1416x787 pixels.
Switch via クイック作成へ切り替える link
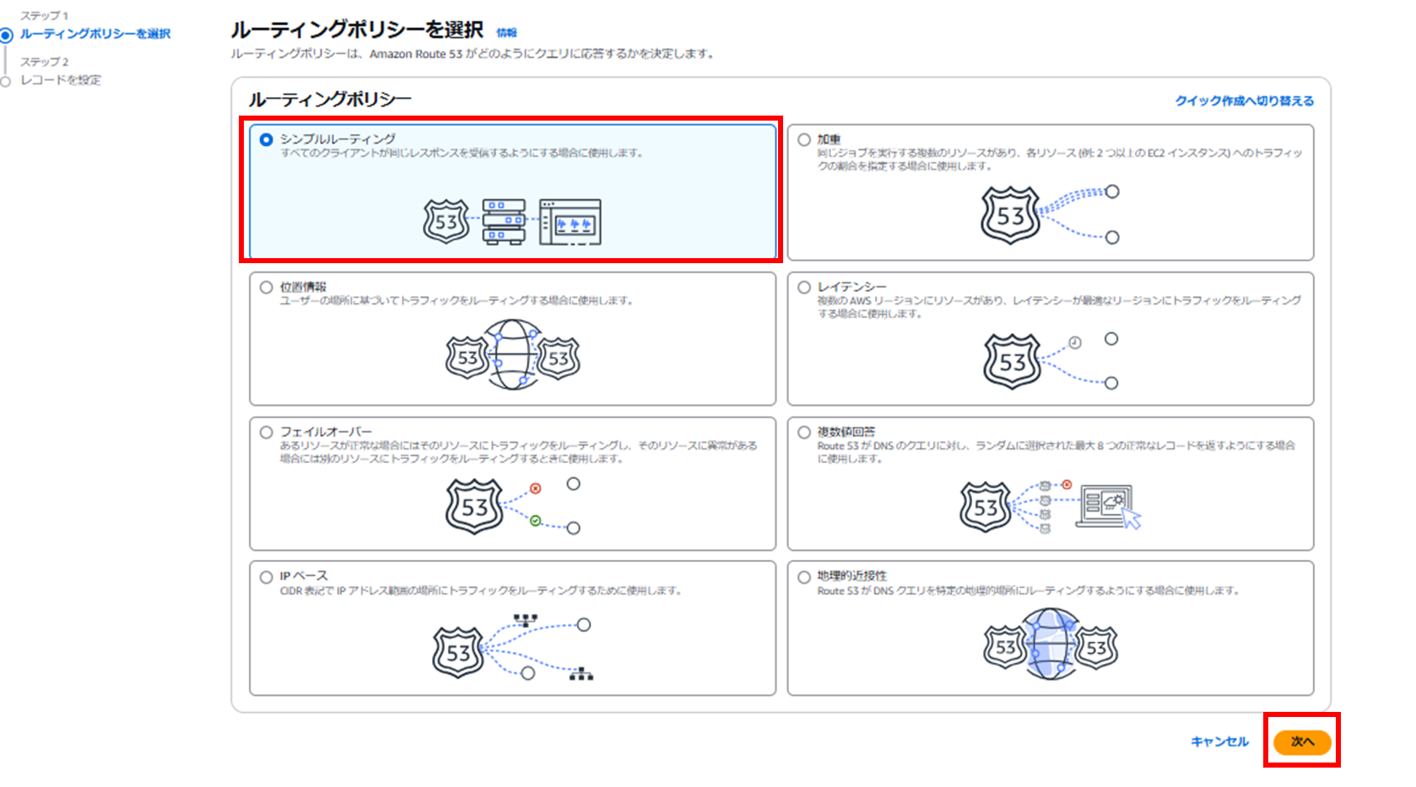(x=1245, y=100)
